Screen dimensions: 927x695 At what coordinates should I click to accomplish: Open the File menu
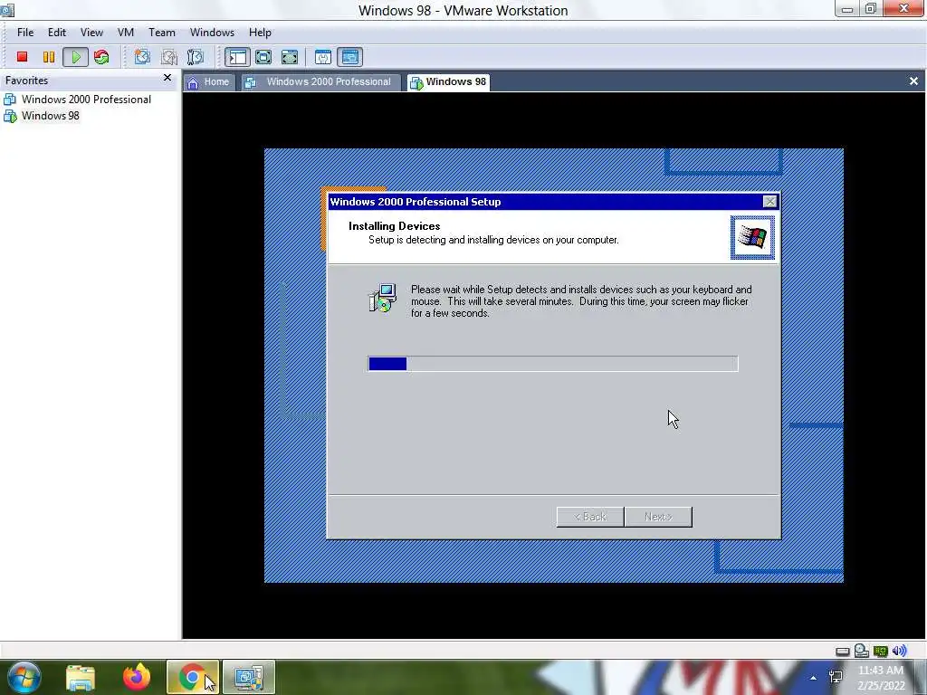pyautogui.click(x=24, y=33)
